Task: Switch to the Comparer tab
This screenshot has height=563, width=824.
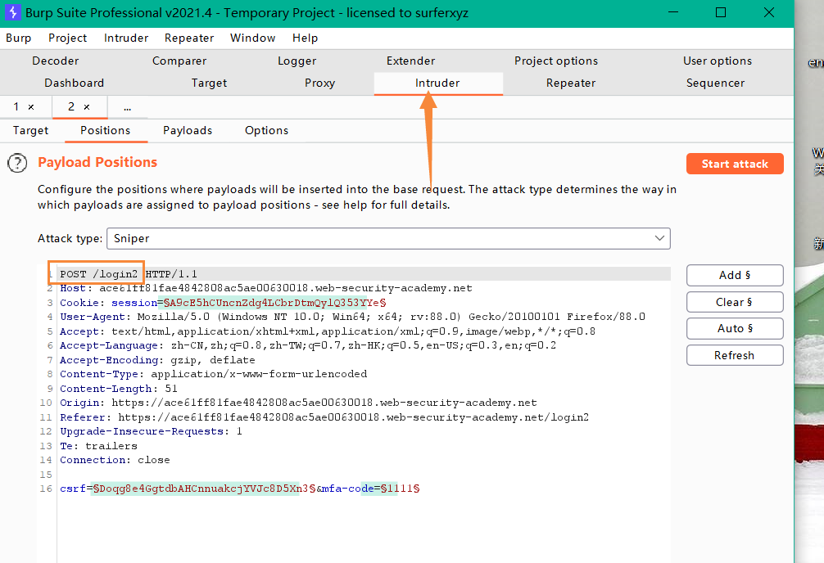Action: (179, 61)
